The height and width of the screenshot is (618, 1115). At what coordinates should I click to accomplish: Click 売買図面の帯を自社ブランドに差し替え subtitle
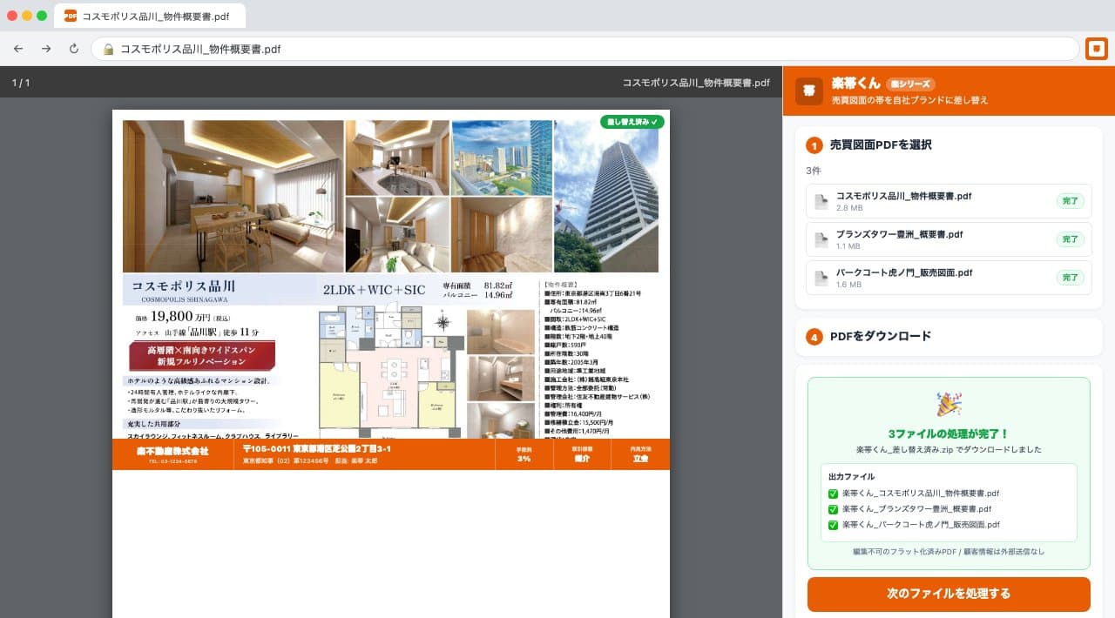click(909, 101)
